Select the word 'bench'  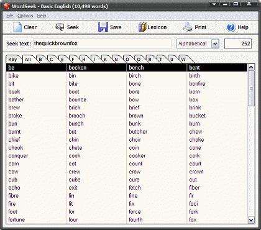(x=136, y=68)
